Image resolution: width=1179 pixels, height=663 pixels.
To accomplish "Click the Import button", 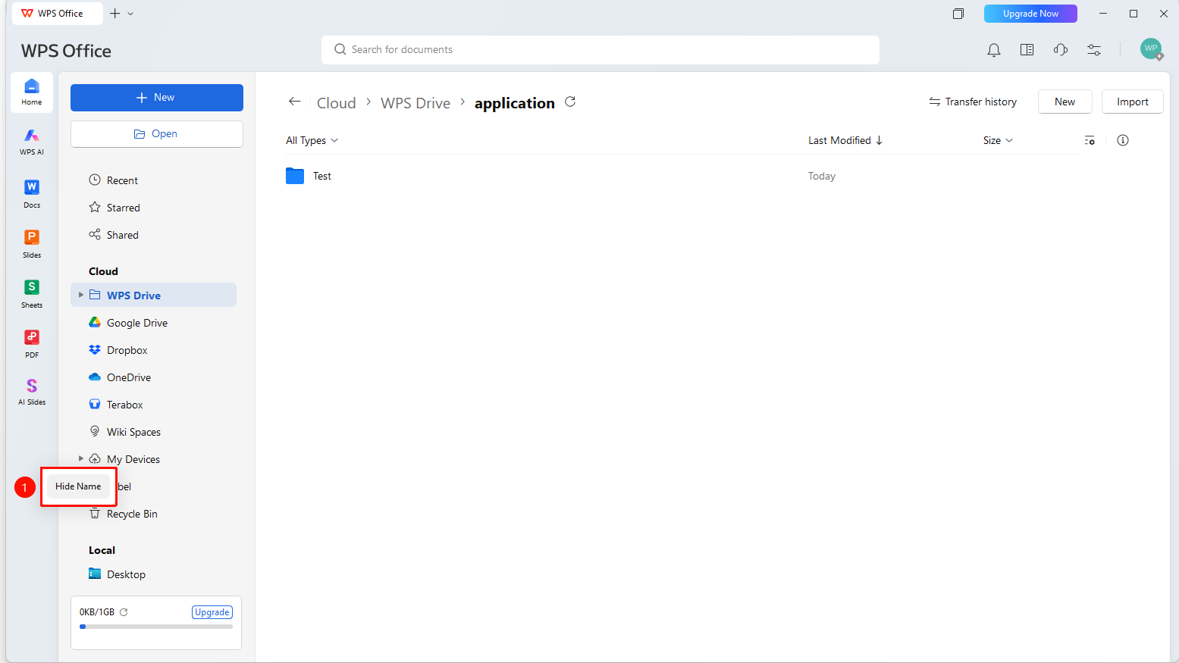I will [1133, 102].
